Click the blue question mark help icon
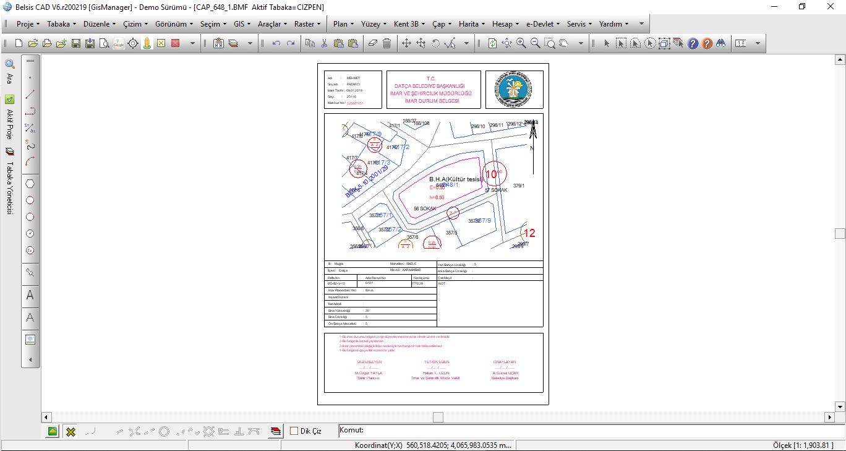846x451 pixels. 693,43
